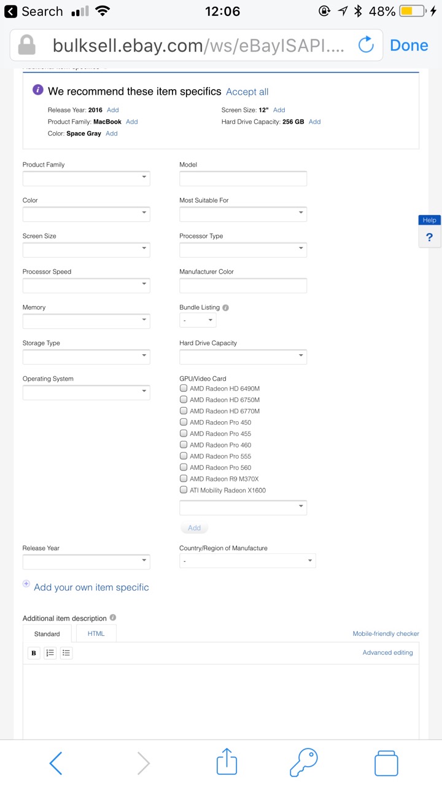Screen dimensions: 442x787
Task: Check AMD Radeon Pro 450
Action: pos(184,422)
